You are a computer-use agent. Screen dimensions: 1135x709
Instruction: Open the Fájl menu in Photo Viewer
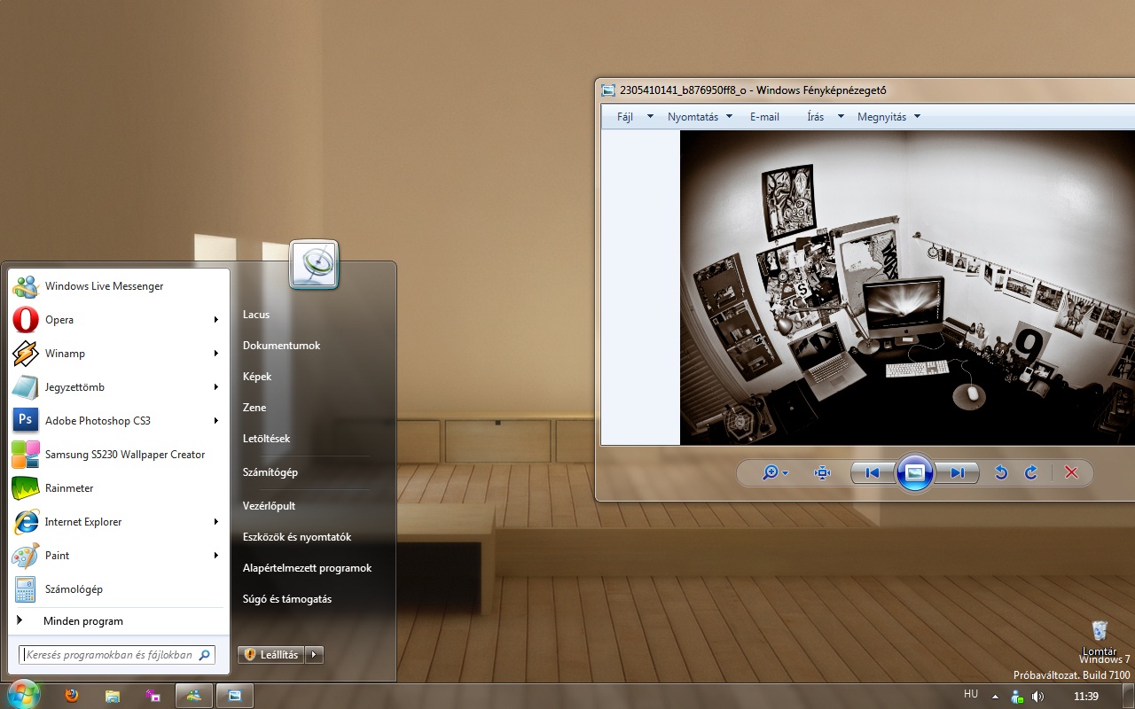point(625,117)
